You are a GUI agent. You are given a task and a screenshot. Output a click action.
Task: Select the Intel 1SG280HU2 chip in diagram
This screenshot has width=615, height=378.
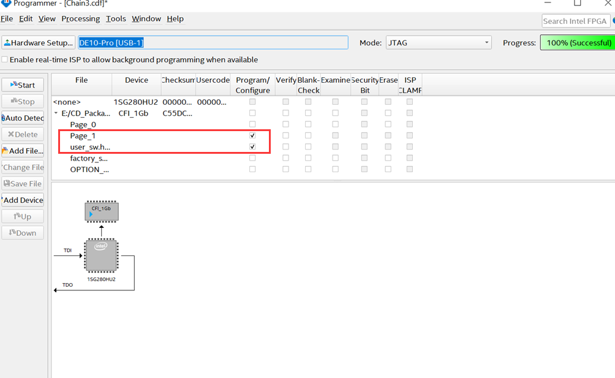101,255
